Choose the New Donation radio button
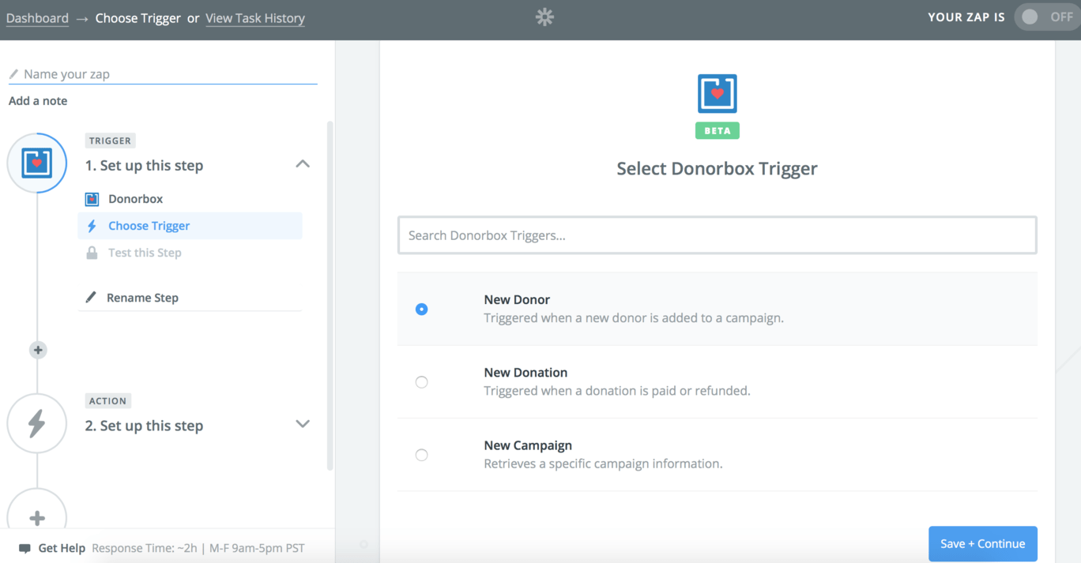The height and width of the screenshot is (563, 1081). click(422, 382)
